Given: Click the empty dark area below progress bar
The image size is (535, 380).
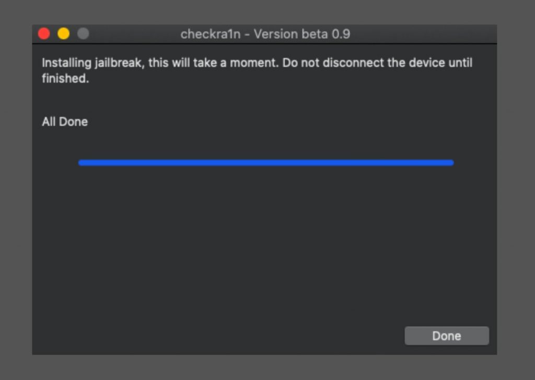Looking at the screenshot, I should (264, 246).
